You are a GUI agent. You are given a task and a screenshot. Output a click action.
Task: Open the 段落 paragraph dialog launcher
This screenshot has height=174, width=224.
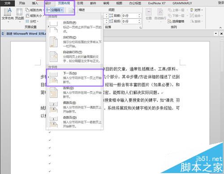[x=140, y=28]
